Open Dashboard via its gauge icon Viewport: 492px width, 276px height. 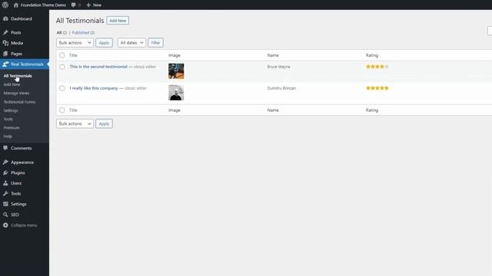coord(5,18)
